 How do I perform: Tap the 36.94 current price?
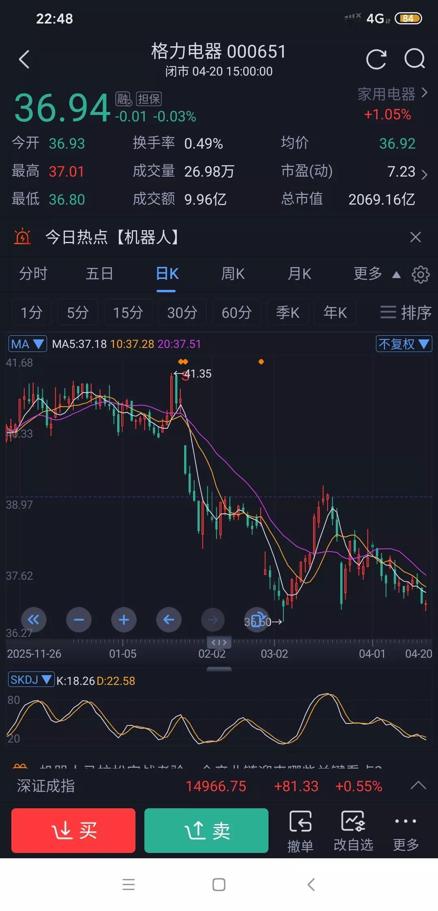pyautogui.click(x=62, y=108)
